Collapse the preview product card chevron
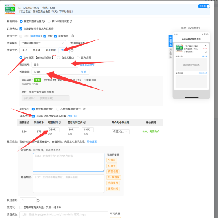 pos(206,46)
